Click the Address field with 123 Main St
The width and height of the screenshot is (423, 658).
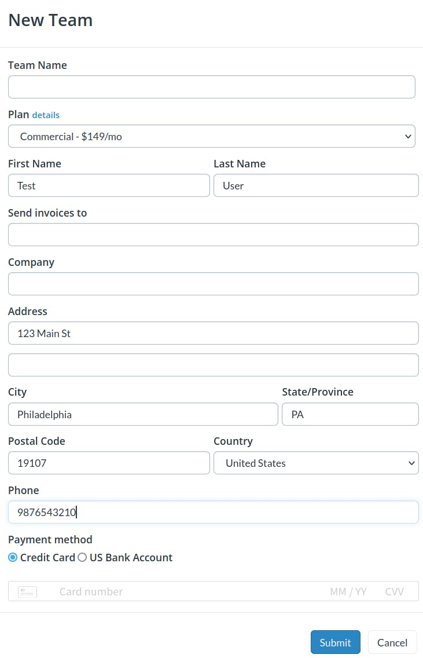[x=213, y=333]
